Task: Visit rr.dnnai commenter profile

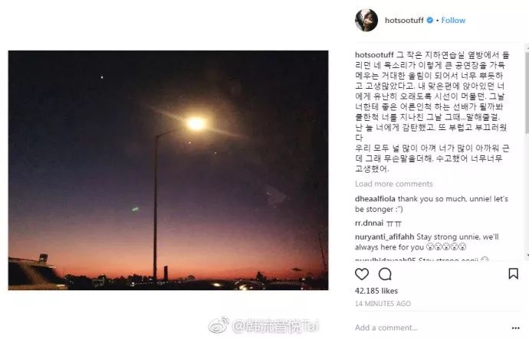Action: 369,223
